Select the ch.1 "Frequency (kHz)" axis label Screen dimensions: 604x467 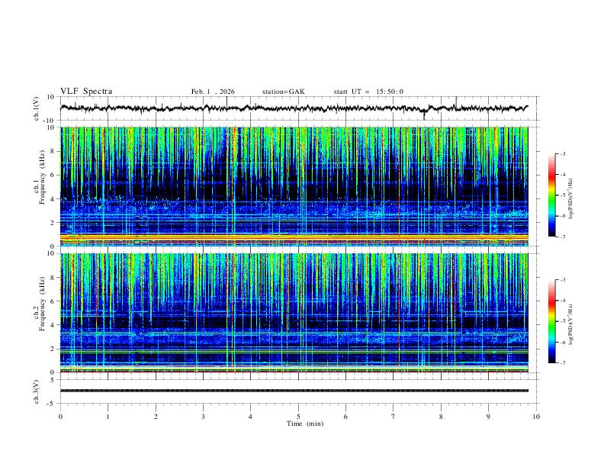click(42, 177)
